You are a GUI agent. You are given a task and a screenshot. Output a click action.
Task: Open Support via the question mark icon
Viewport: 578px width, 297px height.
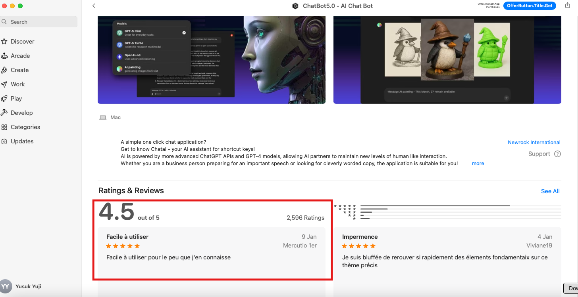557,154
